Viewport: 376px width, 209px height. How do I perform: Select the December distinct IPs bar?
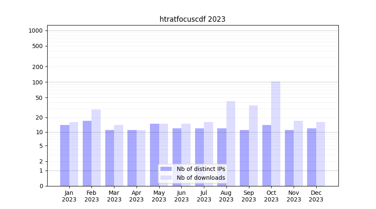point(312,157)
